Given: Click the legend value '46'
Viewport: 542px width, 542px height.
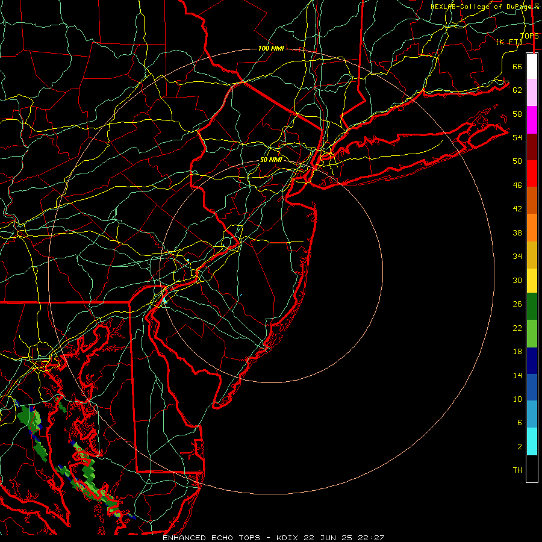Looking at the screenshot, I should click(517, 185).
